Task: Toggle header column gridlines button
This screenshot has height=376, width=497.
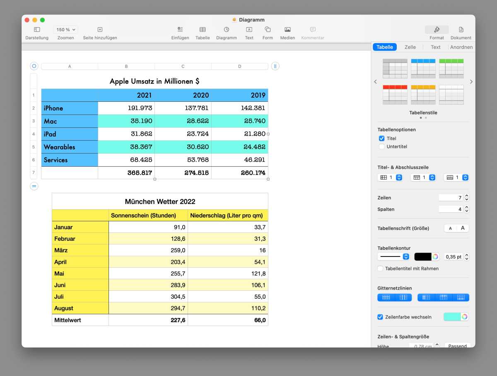Action: pyautogui.click(x=426, y=297)
